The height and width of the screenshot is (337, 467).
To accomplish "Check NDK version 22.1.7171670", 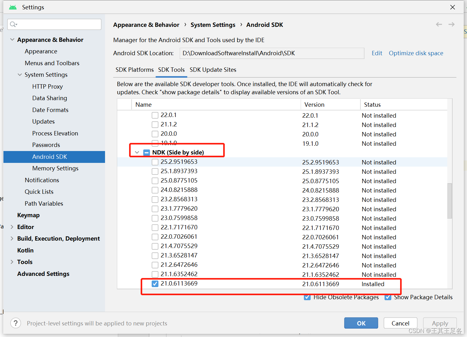I will pyautogui.click(x=155, y=227).
